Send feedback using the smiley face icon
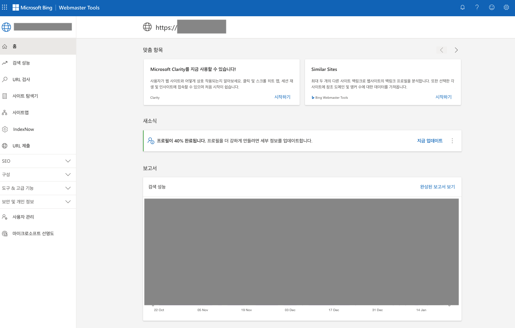The image size is (515, 328). [x=491, y=7]
